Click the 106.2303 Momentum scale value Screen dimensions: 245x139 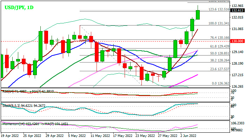pyautogui.click(x=238, y=123)
